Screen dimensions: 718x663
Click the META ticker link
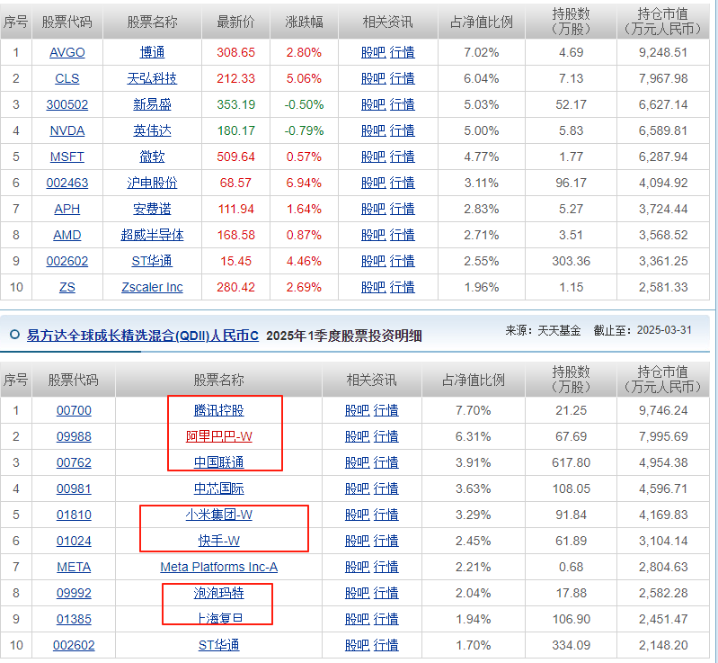coord(74,567)
